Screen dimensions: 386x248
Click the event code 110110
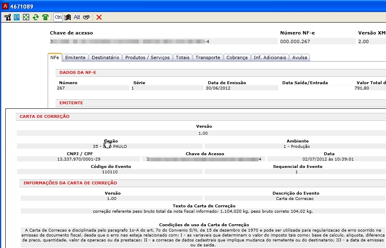[110, 172]
